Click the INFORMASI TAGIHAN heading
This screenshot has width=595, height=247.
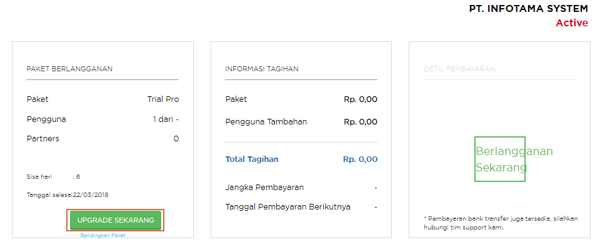click(262, 69)
